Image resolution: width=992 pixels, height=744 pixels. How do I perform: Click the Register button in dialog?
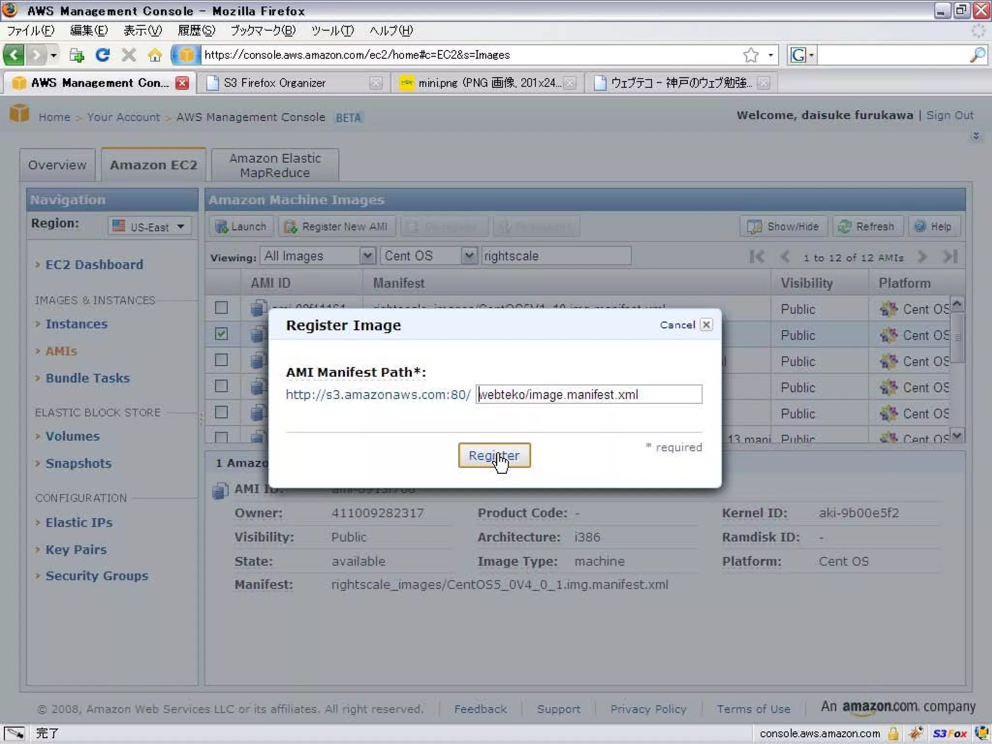(494, 455)
